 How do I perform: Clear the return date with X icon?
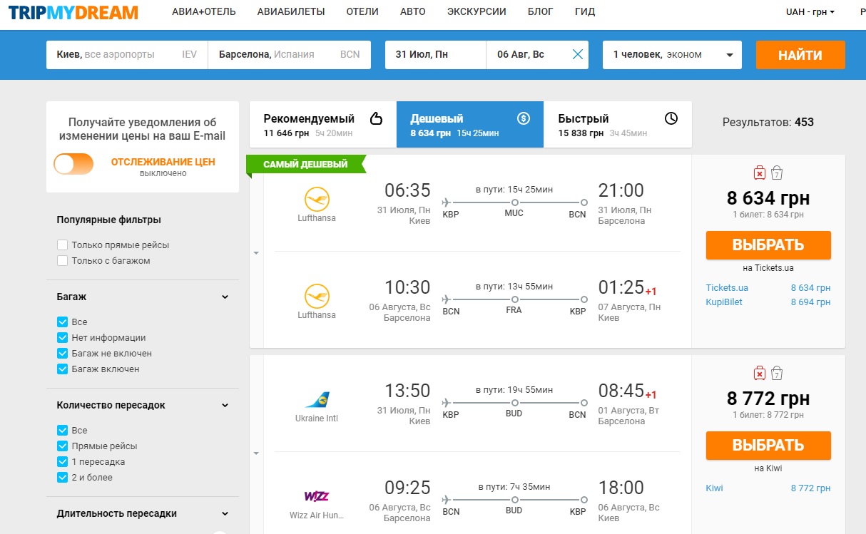[577, 55]
